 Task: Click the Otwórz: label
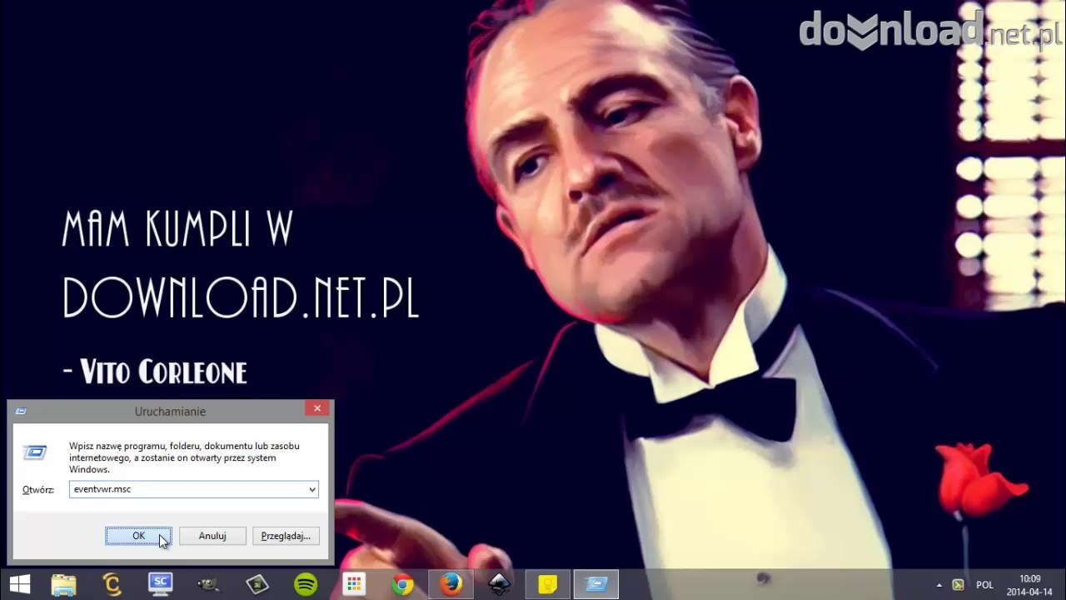(x=38, y=490)
